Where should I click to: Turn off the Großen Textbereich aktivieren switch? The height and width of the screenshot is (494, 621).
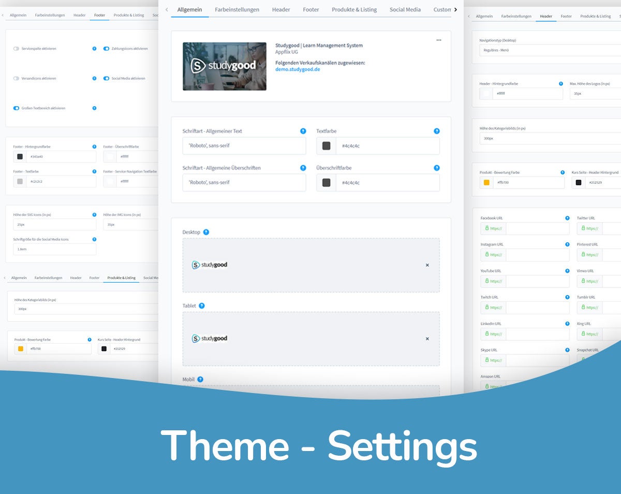(16, 108)
